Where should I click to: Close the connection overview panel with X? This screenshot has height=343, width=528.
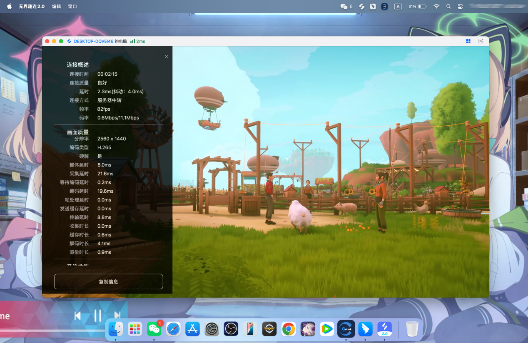pyautogui.click(x=167, y=57)
